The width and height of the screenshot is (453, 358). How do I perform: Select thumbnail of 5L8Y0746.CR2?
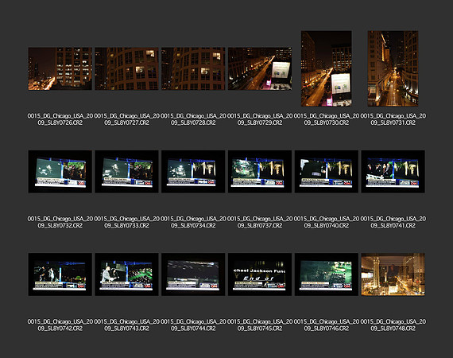[327, 274]
